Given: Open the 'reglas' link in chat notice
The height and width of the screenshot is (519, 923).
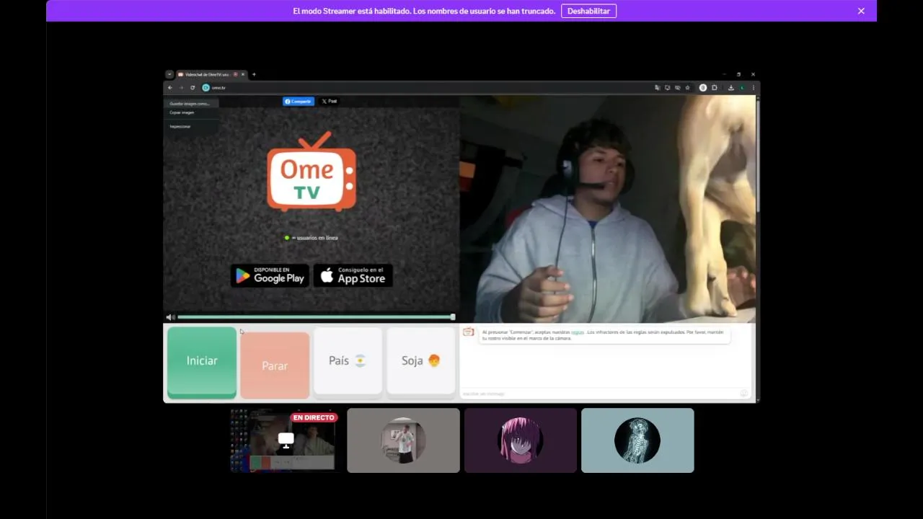Looking at the screenshot, I should (578, 332).
